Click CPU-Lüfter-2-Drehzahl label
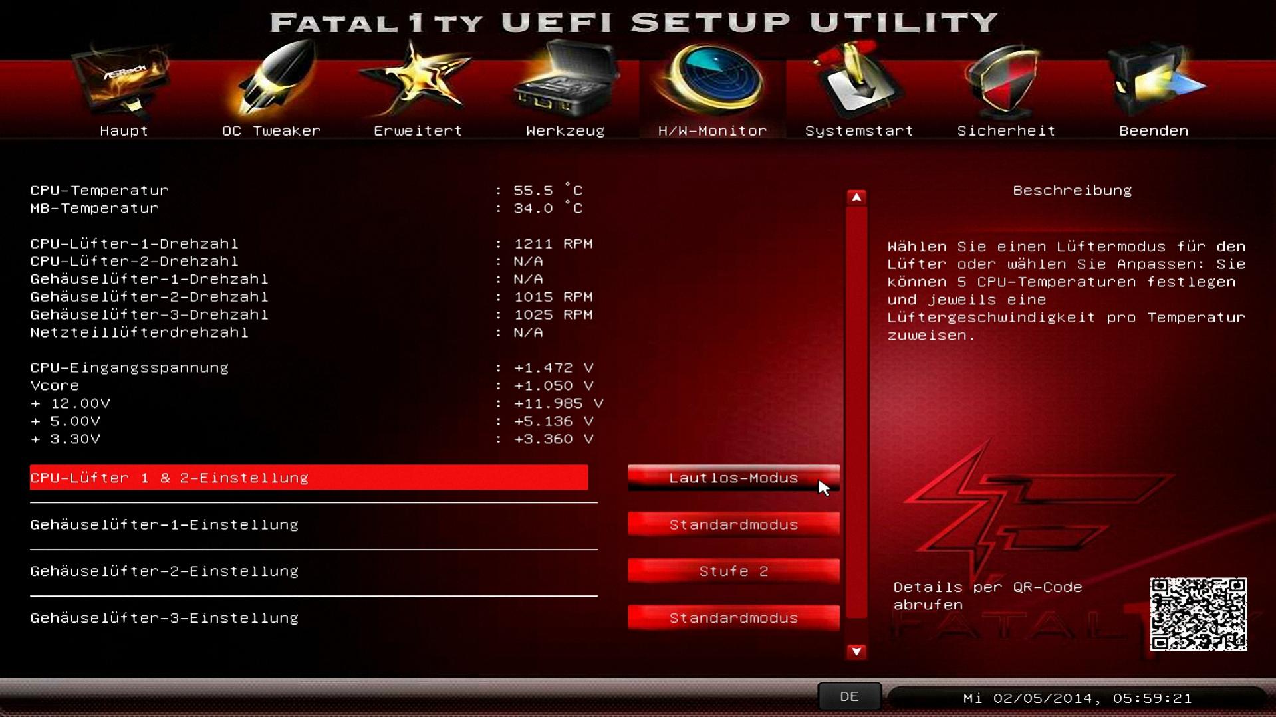This screenshot has width=1276, height=717. [134, 261]
